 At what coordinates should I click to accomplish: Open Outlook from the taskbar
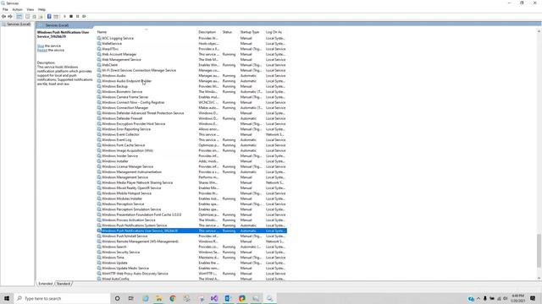click(228, 298)
